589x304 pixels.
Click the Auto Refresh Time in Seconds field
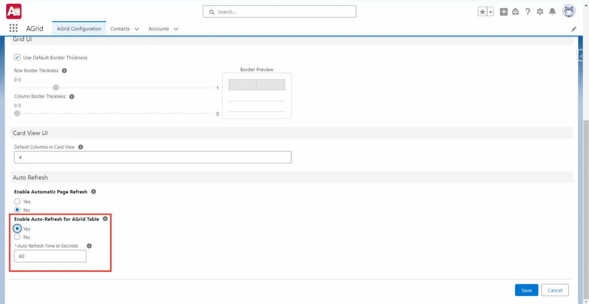[50, 256]
